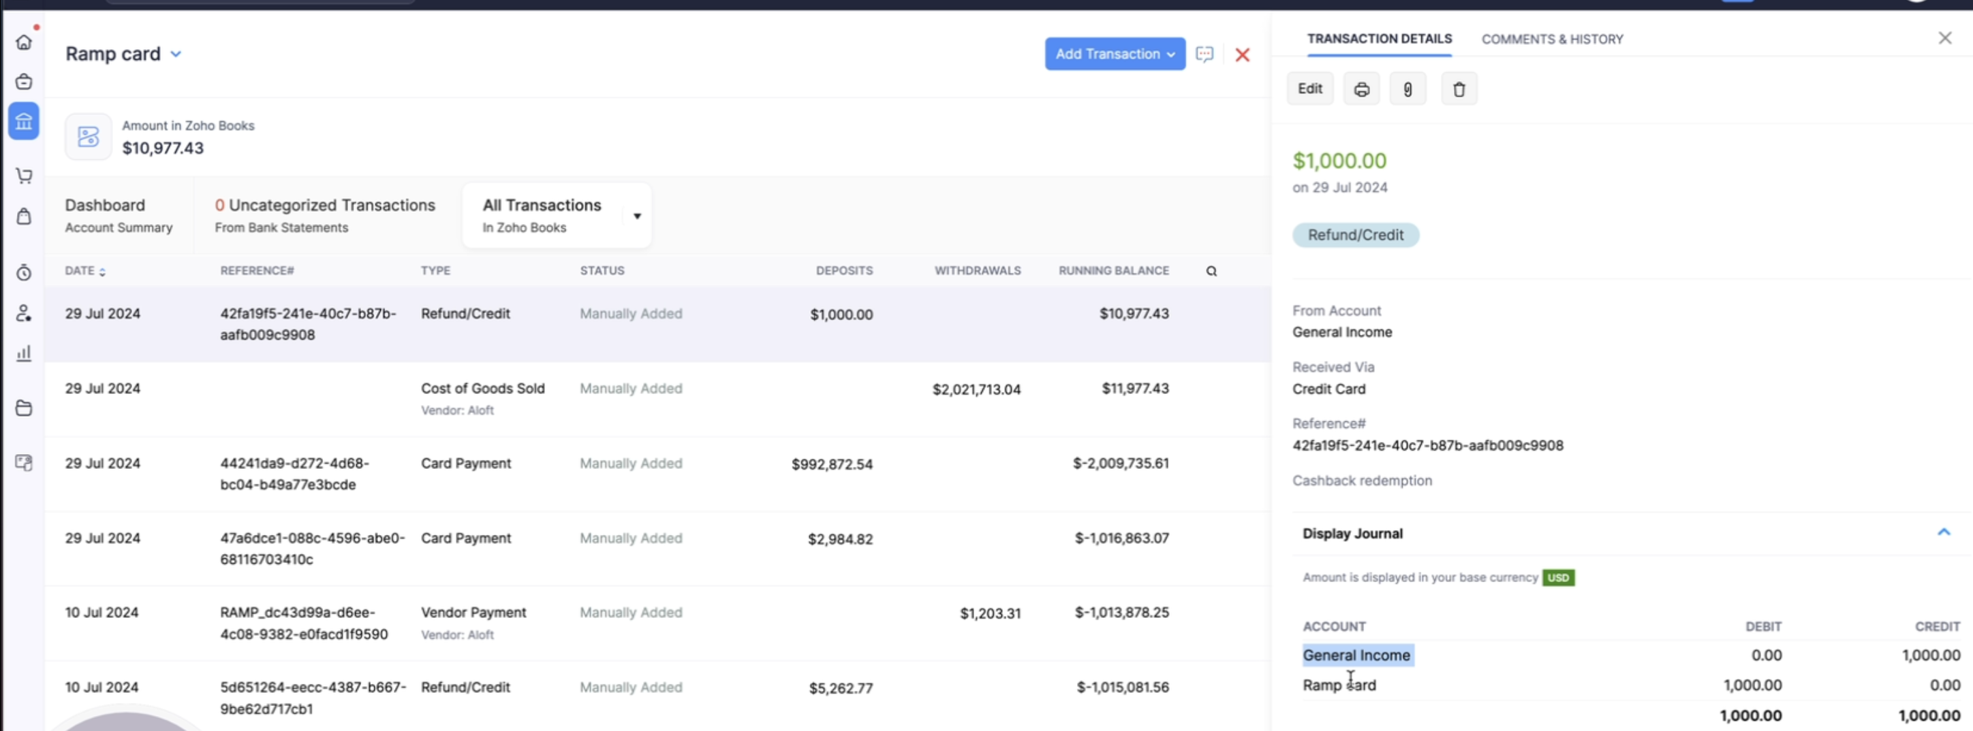1973x731 pixels.
Task: Open the Sales cart icon in sidebar
Action: (24, 176)
